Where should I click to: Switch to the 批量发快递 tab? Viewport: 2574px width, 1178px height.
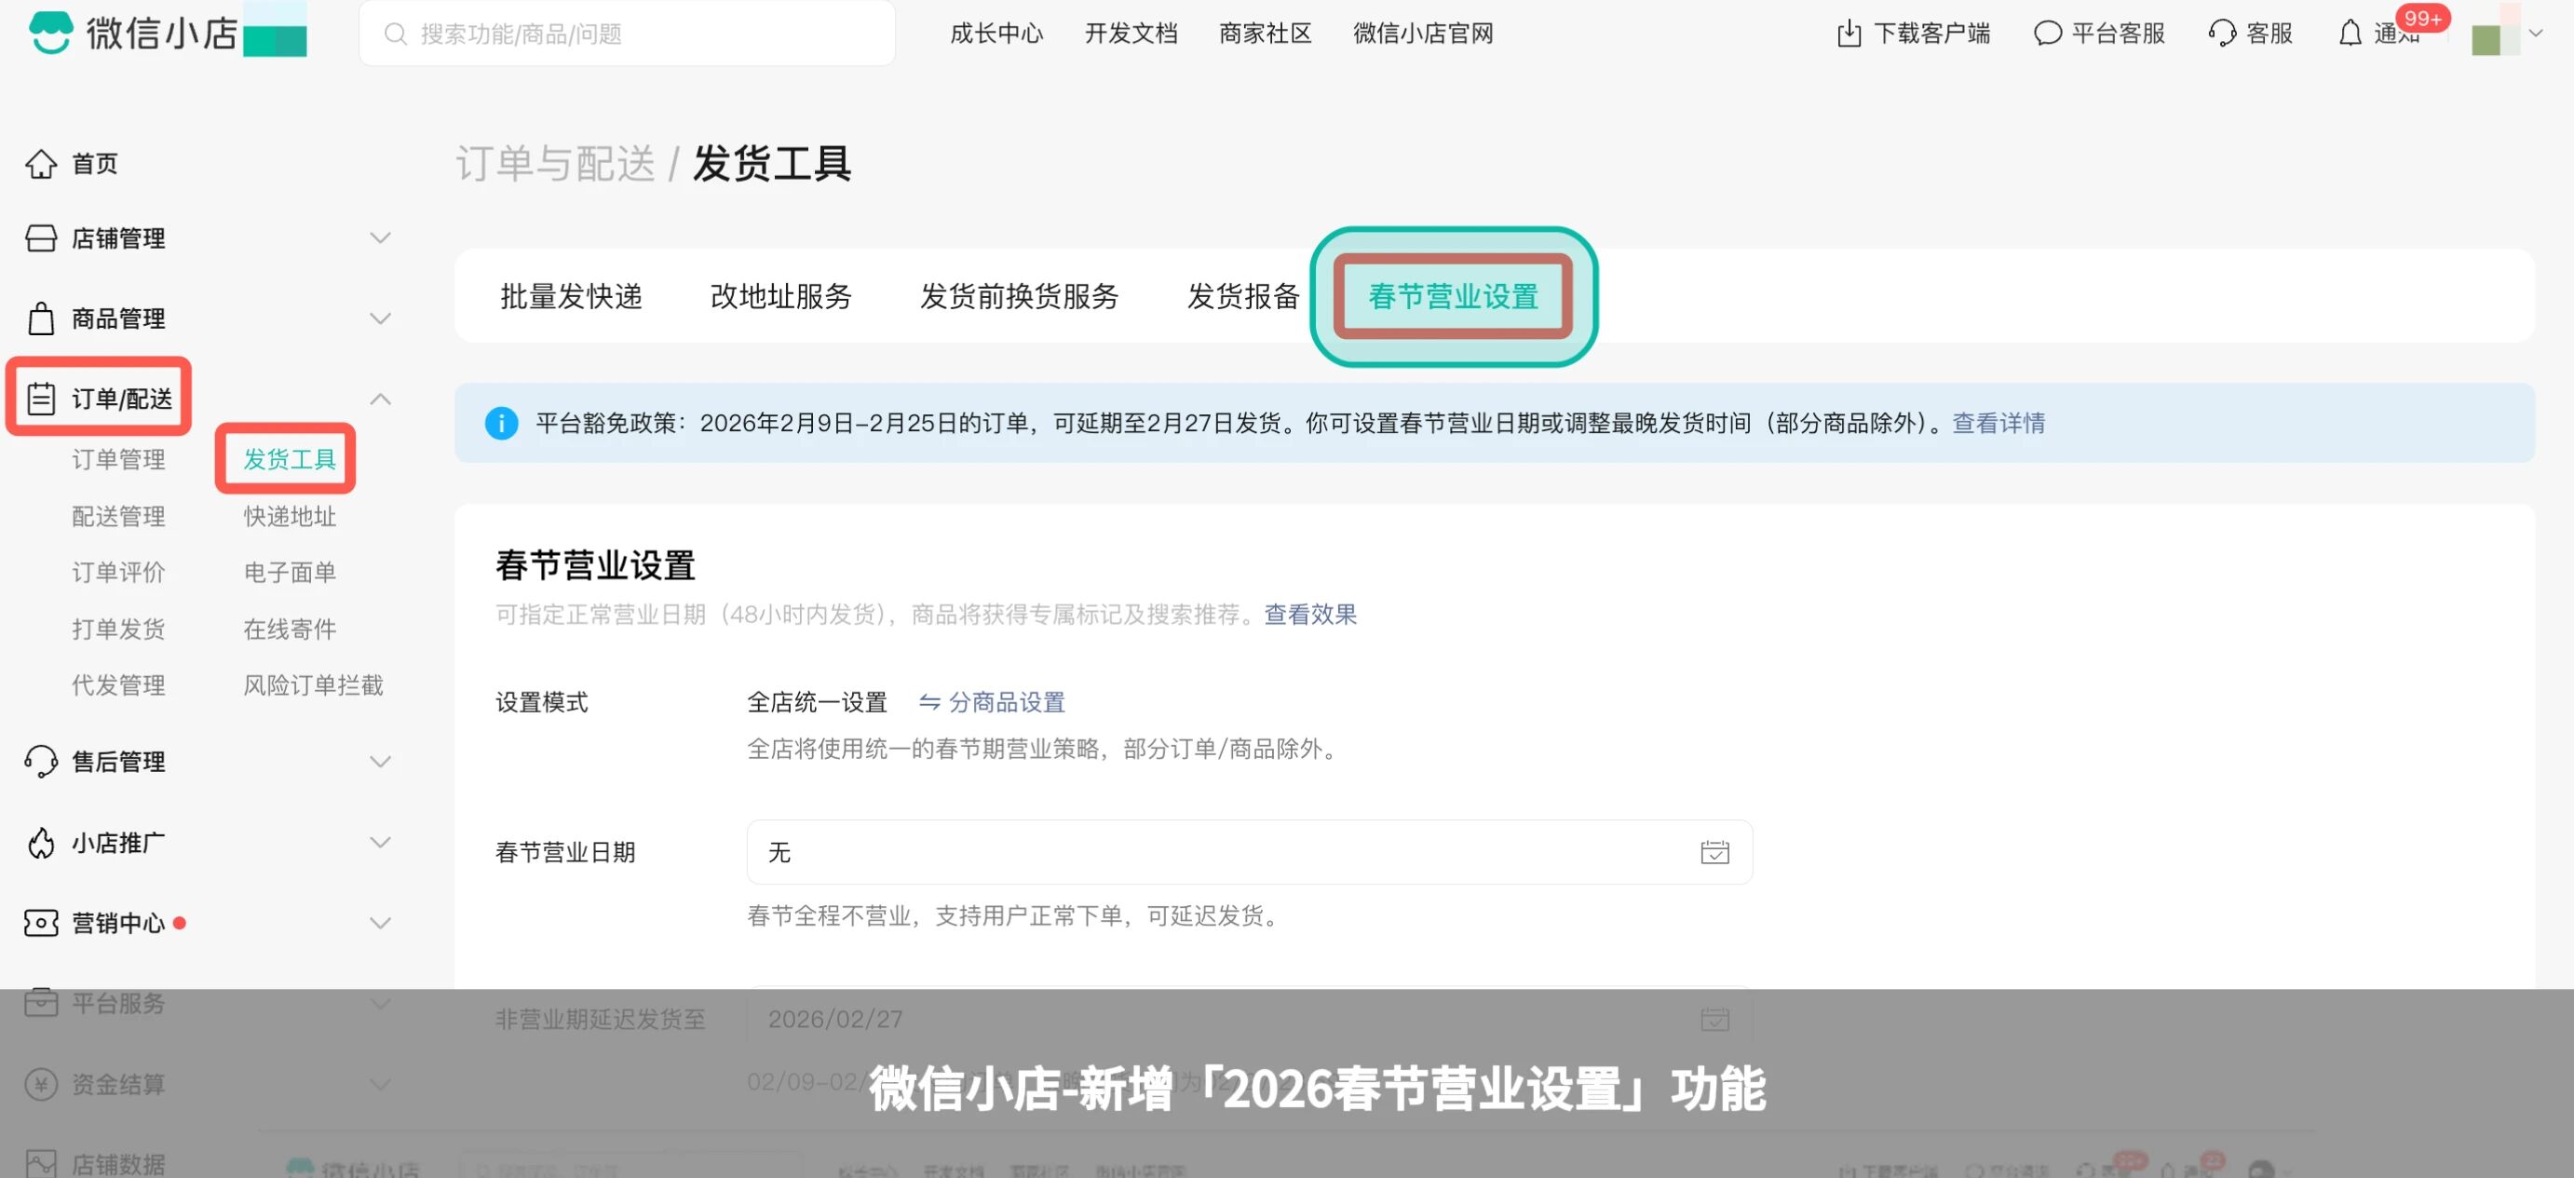tap(571, 297)
